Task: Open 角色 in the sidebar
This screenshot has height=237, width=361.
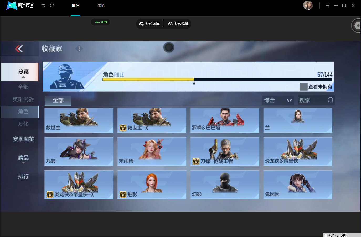Action: [x=19, y=112]
